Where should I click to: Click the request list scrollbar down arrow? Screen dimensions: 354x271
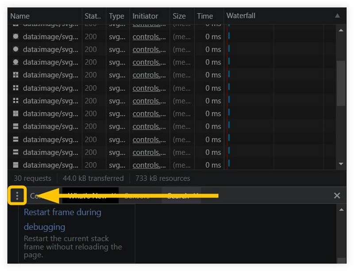pyautogui.click(x=341, y=164)
